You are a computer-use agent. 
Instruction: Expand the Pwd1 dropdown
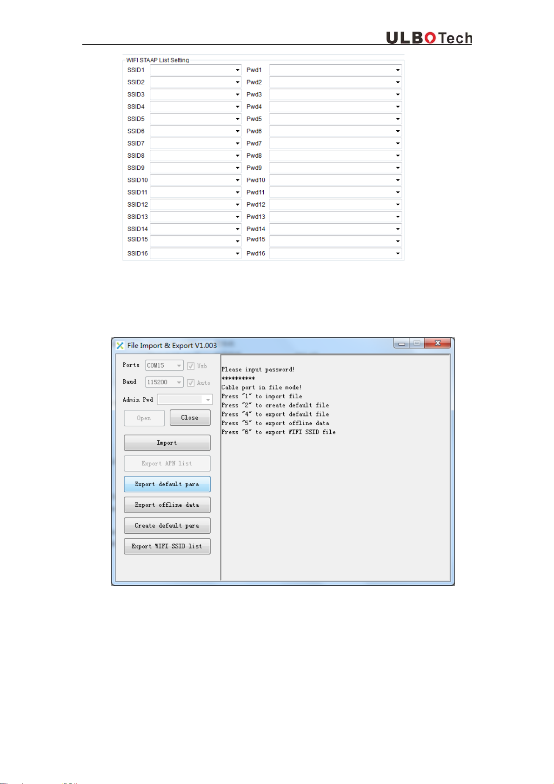pos(398,70)
